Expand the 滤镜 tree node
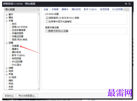137x101 pixels. [7, 68]
